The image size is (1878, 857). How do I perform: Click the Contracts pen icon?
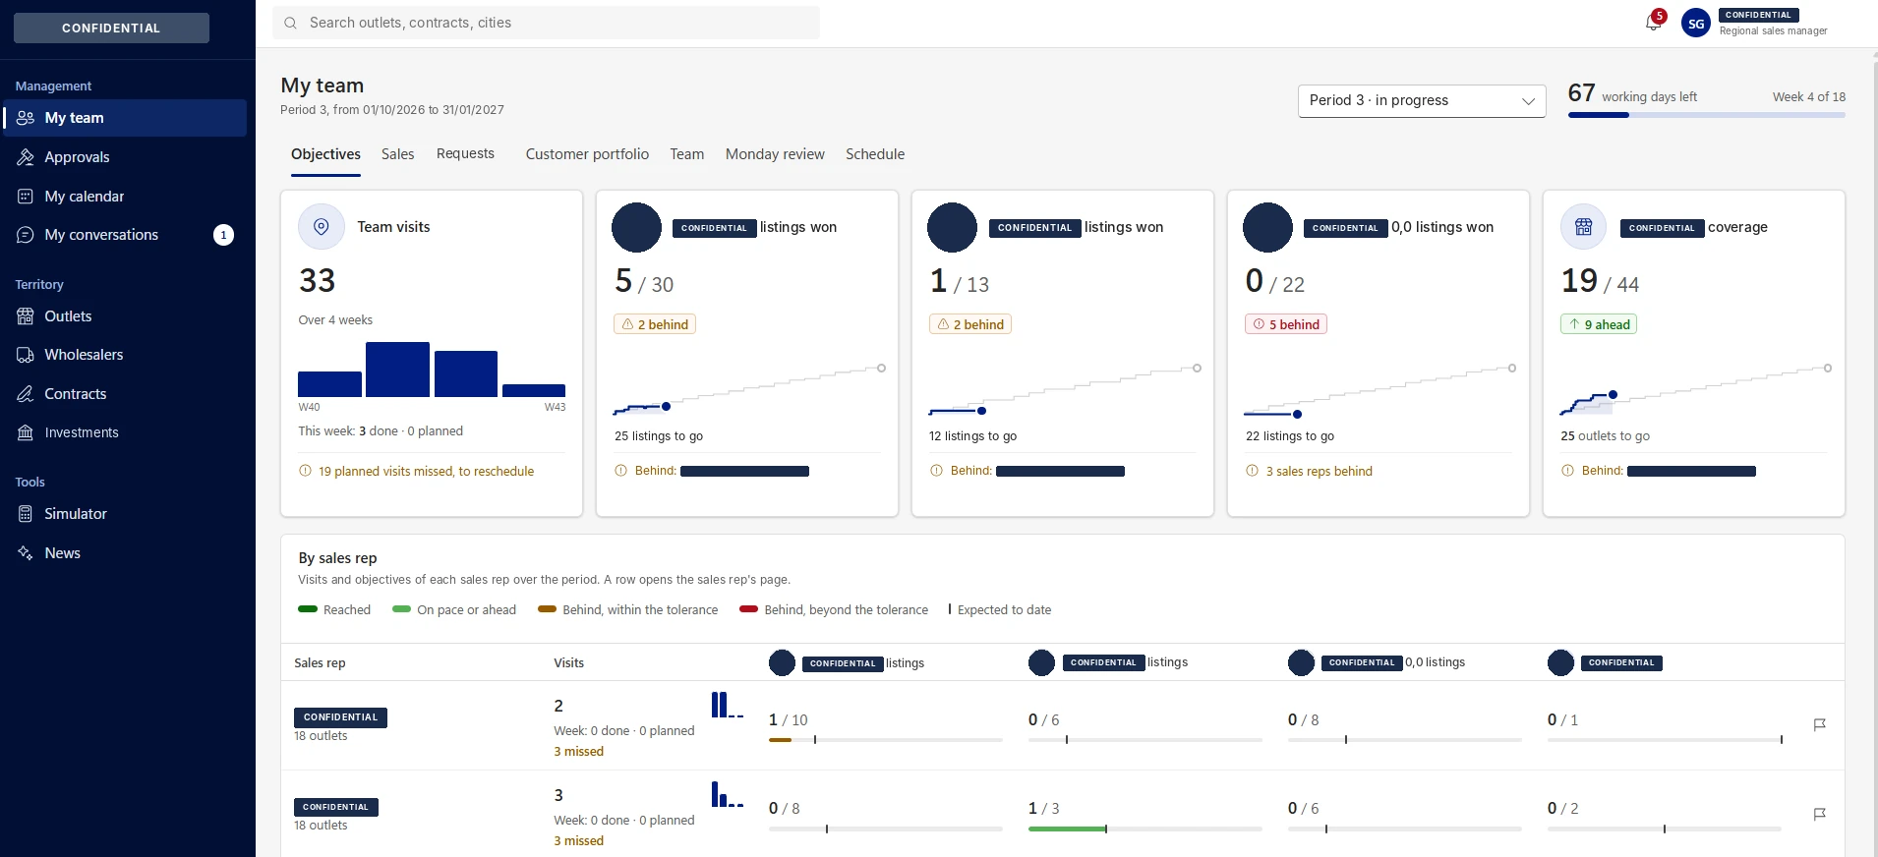[x=26, y=394]
